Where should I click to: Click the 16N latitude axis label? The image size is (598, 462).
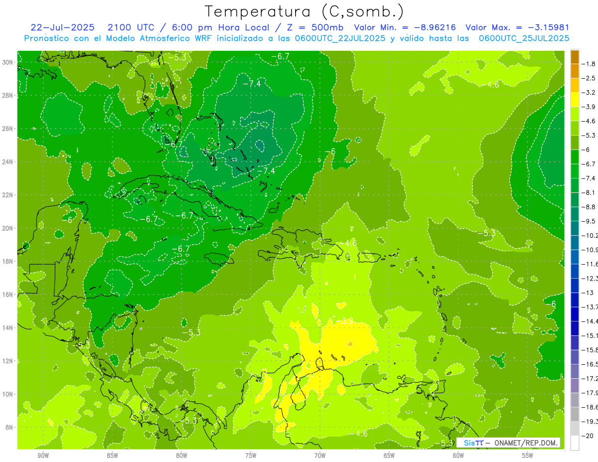click(x=8, y=295)
